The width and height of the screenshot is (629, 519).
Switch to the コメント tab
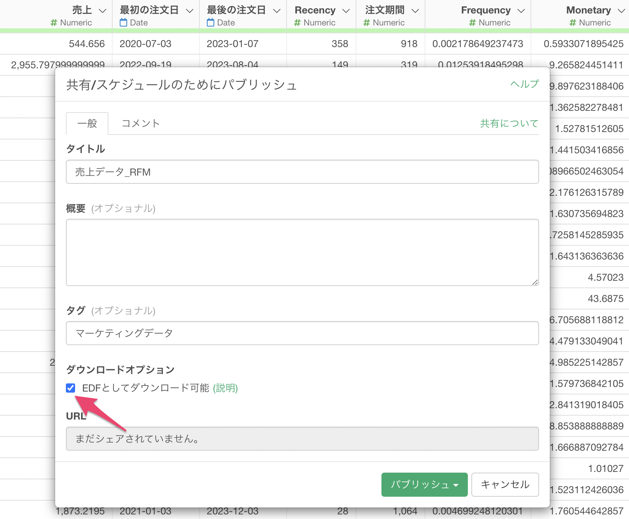(141, 123)
